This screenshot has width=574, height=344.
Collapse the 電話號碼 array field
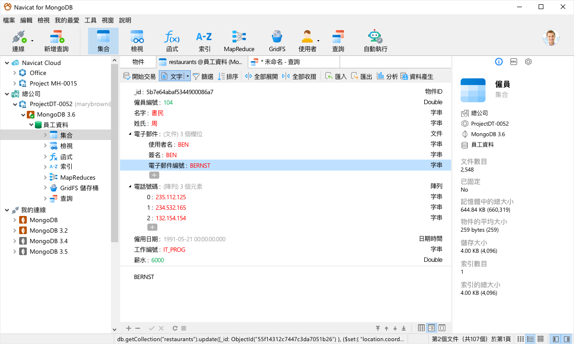[130, 186]
